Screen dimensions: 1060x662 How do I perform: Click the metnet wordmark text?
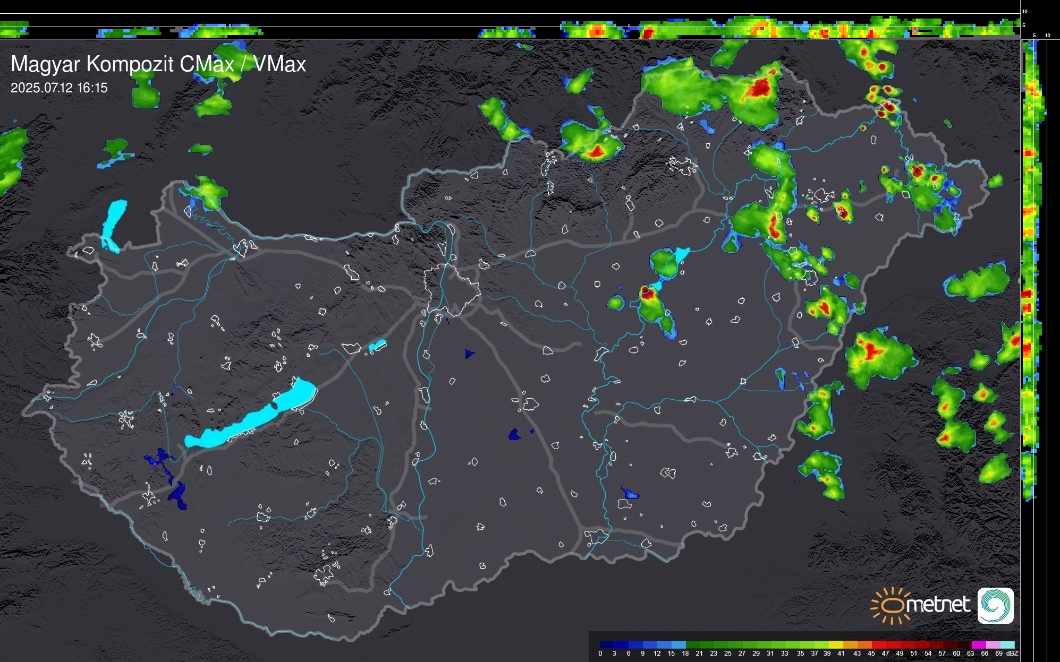point(938,605)
